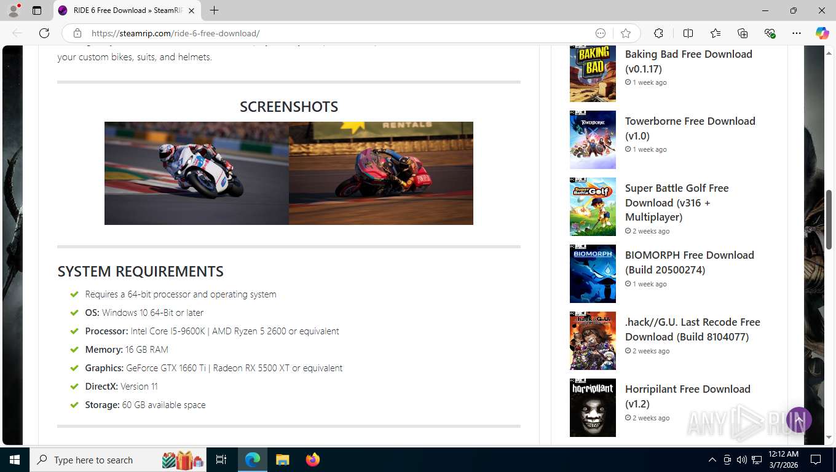Click the Baking Bad cover thumbnail
836x472 pixels.
click(x=593, y=73)
